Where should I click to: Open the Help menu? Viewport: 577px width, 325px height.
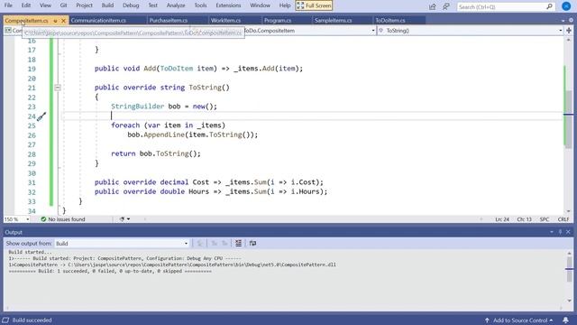pos(285,5)
